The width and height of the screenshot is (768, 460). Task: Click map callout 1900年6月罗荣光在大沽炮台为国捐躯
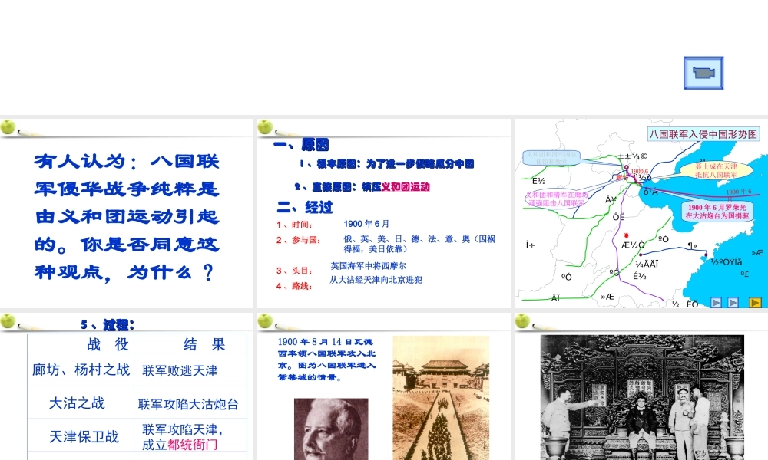click(x=717, y=211)
